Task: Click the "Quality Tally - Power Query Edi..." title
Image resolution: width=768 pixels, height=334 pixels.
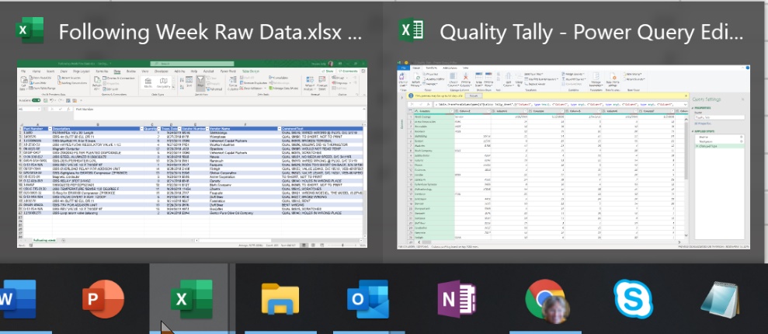Action: coord(592,33)
